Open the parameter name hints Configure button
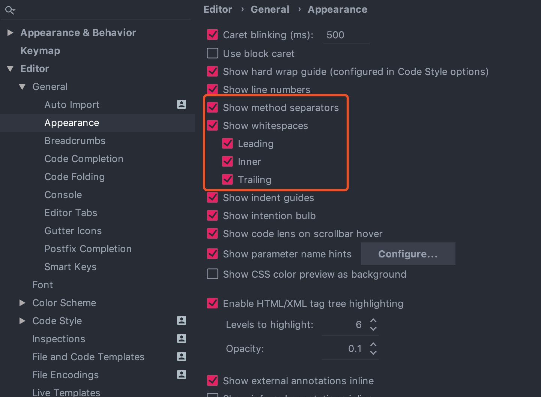541x397 pixels. 408,254
